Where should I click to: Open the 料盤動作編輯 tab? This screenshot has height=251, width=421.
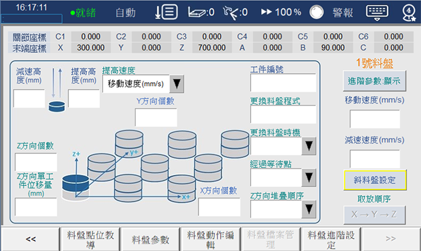(211, 239)
